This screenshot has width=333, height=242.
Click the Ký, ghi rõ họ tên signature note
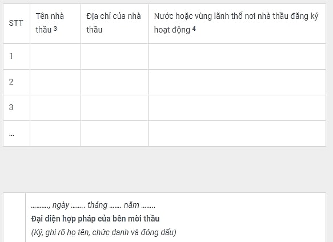coord(103,232)
